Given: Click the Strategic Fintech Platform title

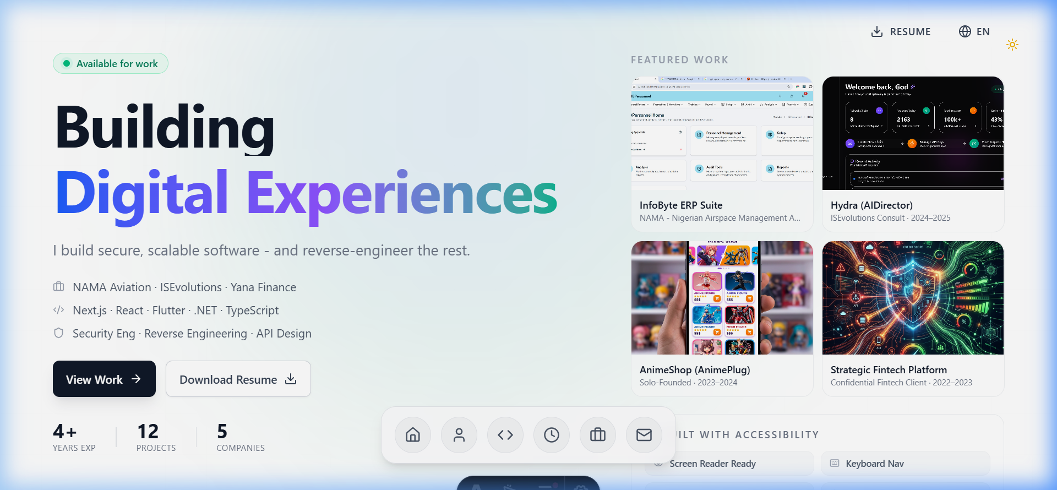Looking at the screenshot, I should (x=889, y=369).
